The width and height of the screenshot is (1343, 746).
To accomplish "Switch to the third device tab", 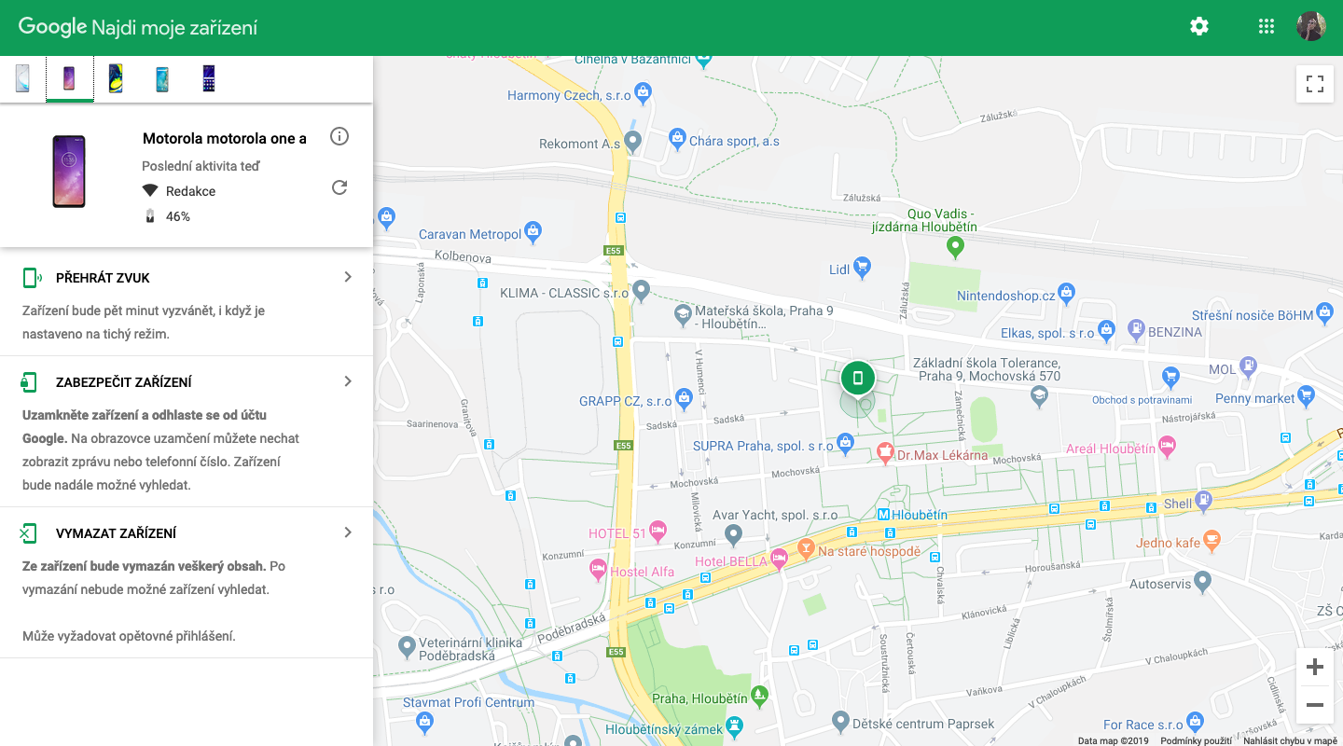I will pyautogui.click(x=116, y=79).
